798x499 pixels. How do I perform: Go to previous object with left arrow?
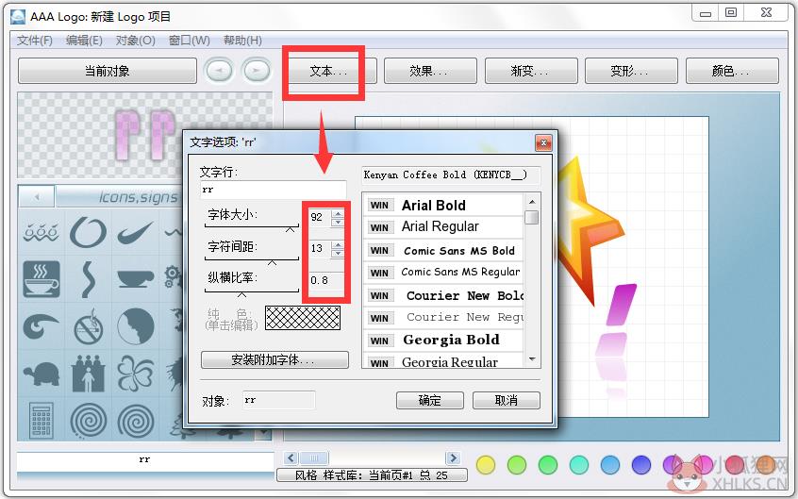(220, 70)
